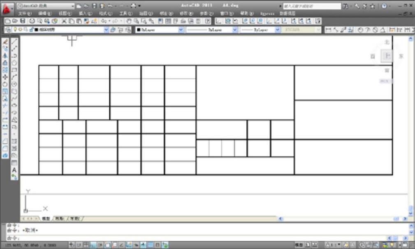Click the Multiline Text 'A' tool

pos(14,170)
